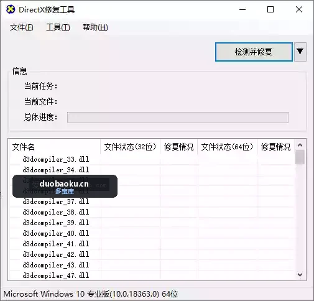The height and width of the screenshot is (301, 314).
Task: Open the 文件(F) menu
Action: [x=22, y=27]
